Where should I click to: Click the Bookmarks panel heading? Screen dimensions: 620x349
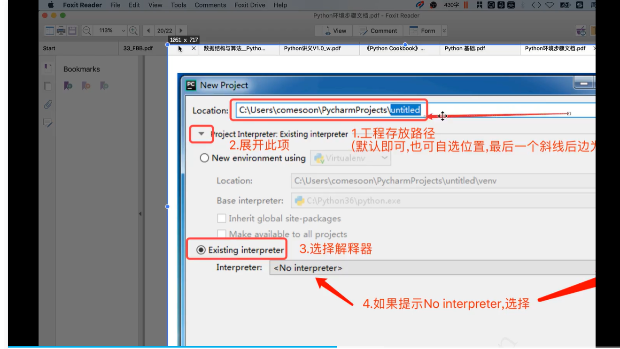point(82,69)
